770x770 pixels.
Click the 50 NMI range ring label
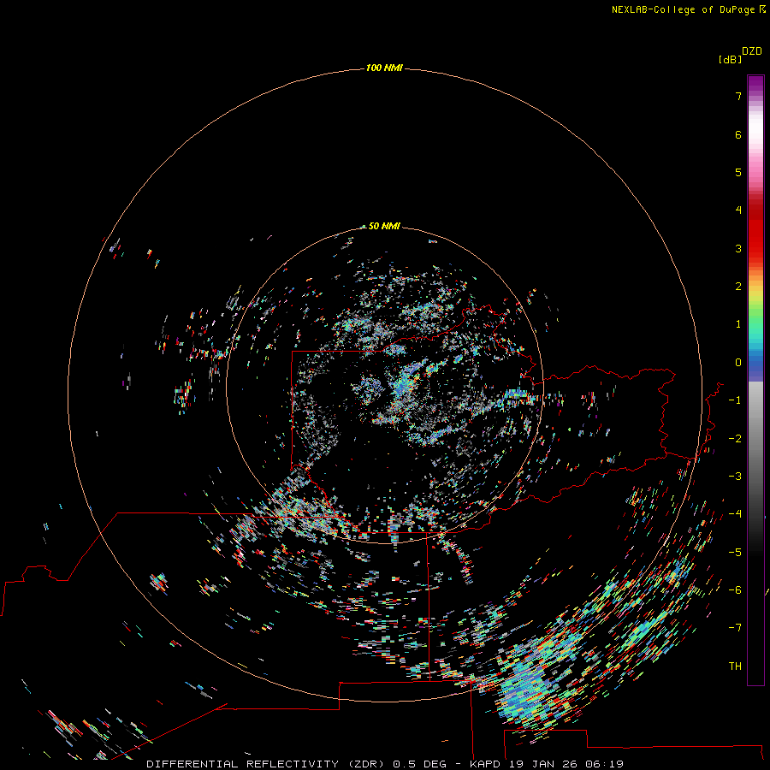click(x=384, y=226)
